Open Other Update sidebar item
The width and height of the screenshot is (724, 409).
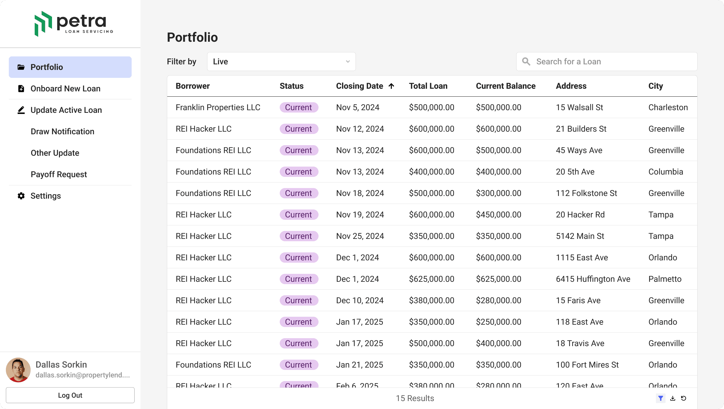[x=55, y=153]
